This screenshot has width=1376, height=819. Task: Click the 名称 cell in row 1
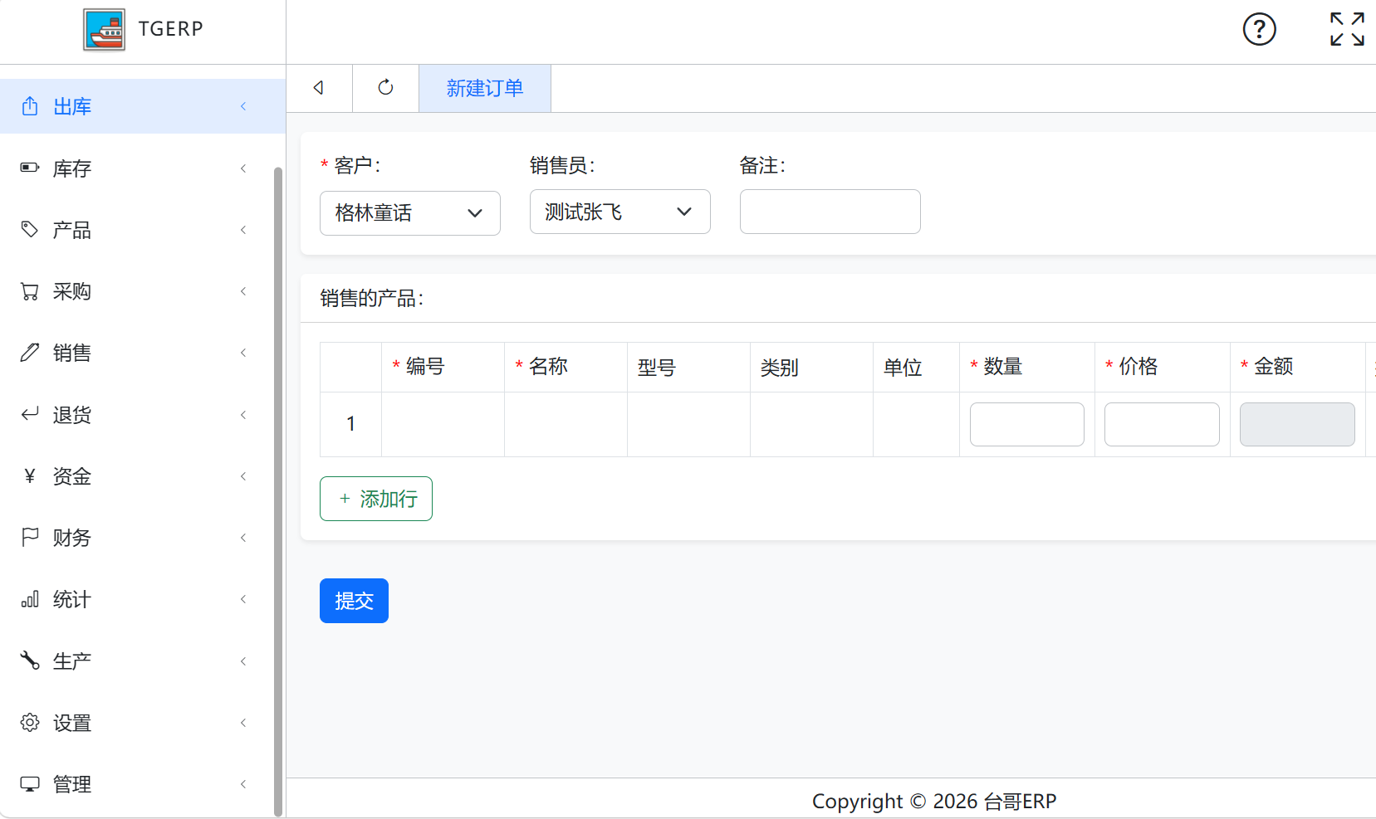pyautogui.click(x=566, y=424)
